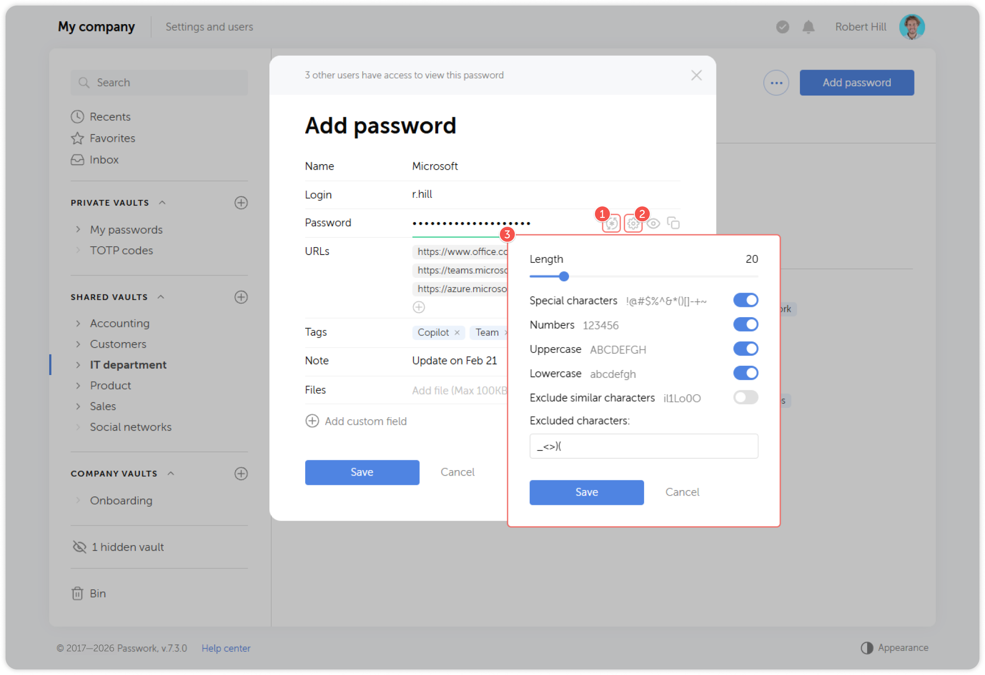Click the https://azure.microso URL chip
This screenshot has width=985, height=675.
460,289
